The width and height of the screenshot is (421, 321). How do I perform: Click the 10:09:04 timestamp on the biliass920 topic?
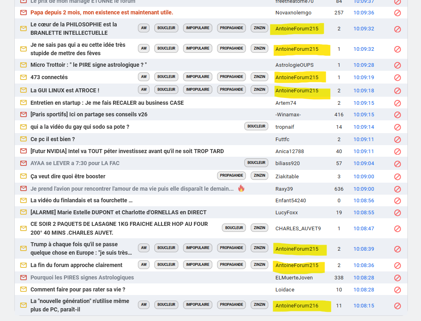363,163
